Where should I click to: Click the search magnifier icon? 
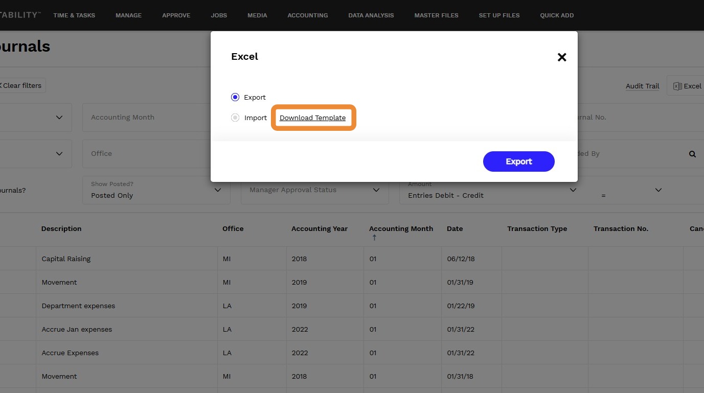coord(692,154)
